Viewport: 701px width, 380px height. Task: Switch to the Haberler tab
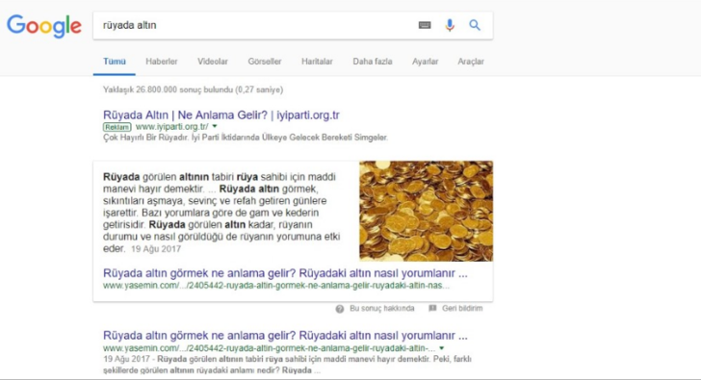(162, 62)
